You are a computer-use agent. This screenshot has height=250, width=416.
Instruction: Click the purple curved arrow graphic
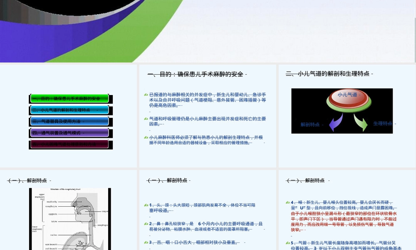click(x=336, y=122)
